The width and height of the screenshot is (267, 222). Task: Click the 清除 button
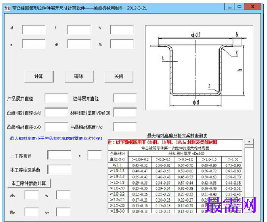tap(79, 77)
